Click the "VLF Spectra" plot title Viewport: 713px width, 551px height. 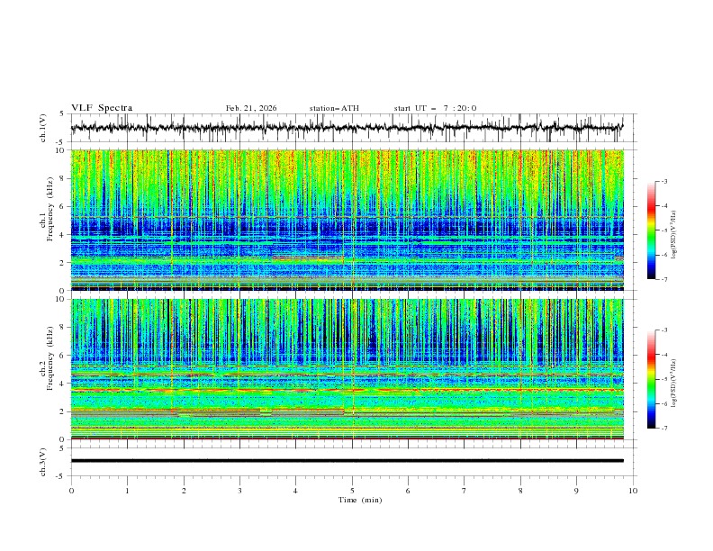102,108
